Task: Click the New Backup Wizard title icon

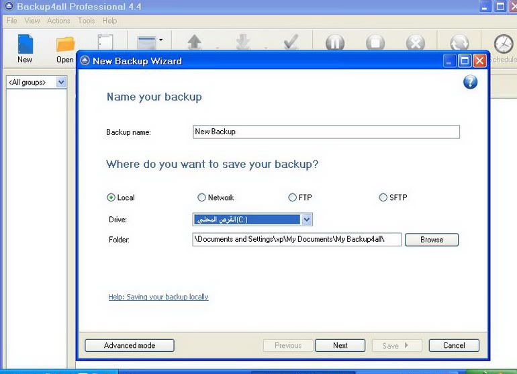Action: pyautogui.click(x=85, y=60)
